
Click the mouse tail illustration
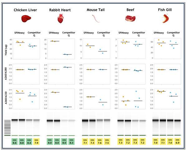94,20
